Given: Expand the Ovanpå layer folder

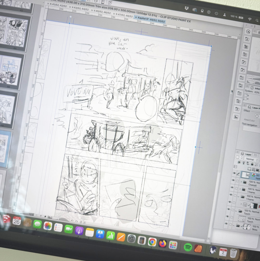Looking at the screenshot, I should [241, 181].
